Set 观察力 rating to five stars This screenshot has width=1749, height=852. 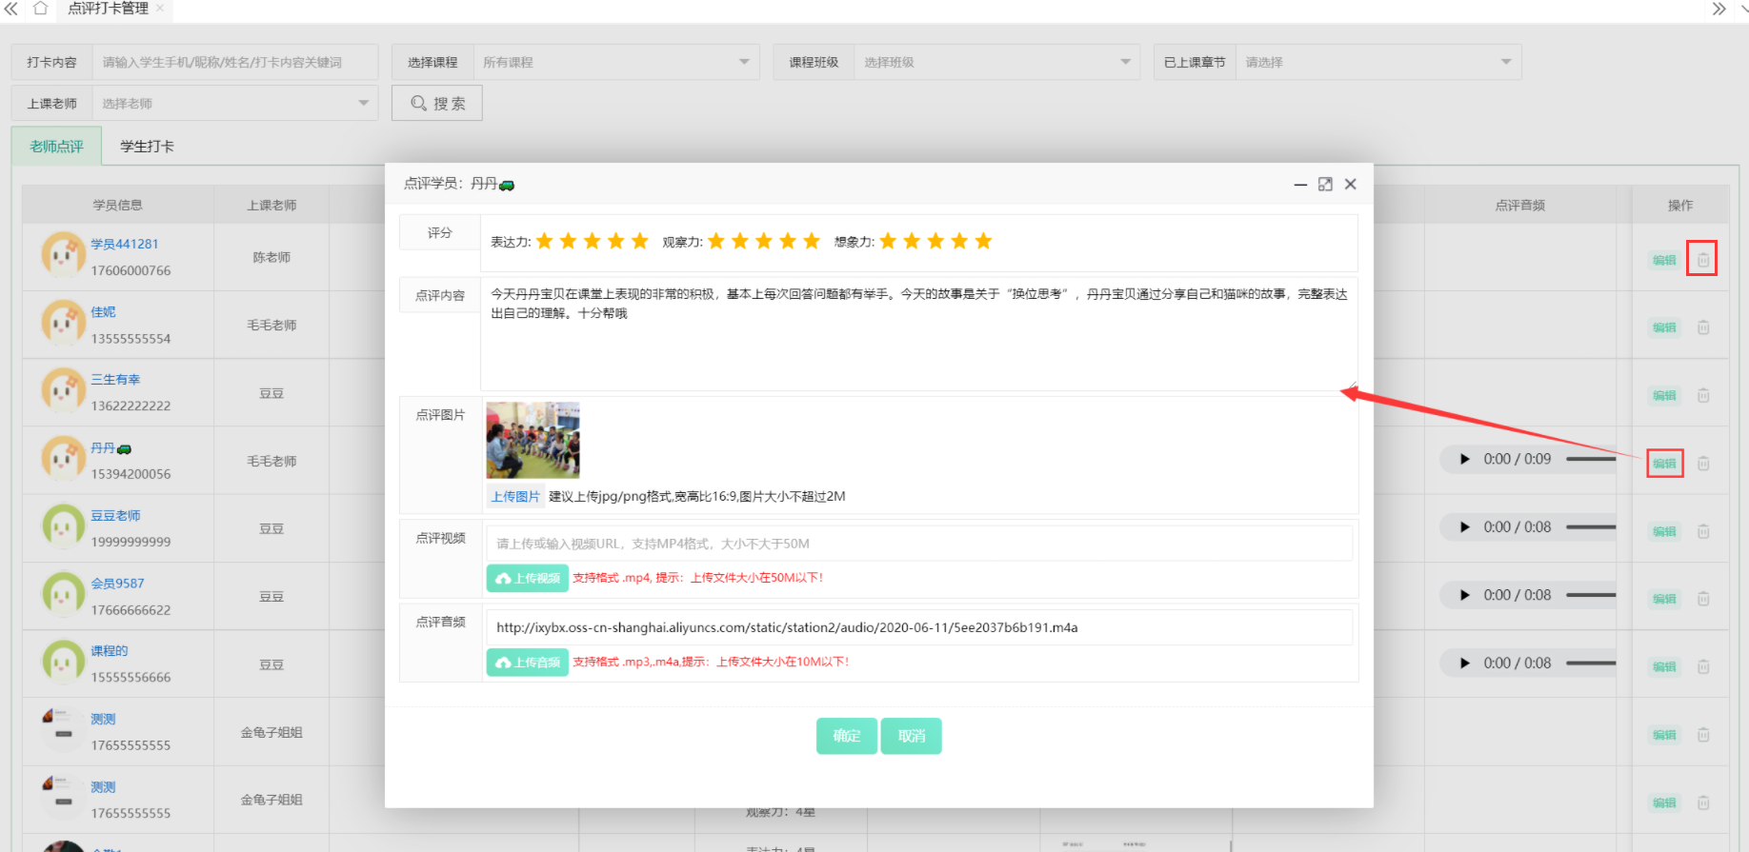coord(812,241)
